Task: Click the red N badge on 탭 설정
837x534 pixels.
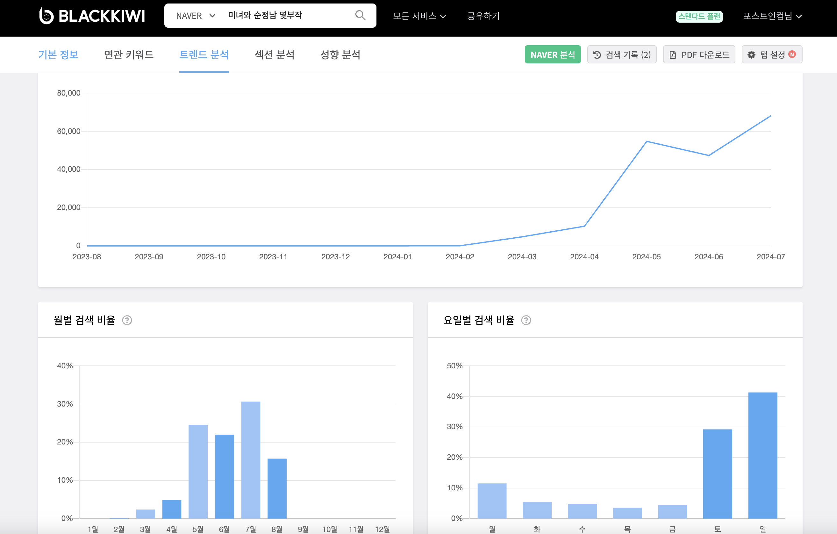Action: [792, 54]
